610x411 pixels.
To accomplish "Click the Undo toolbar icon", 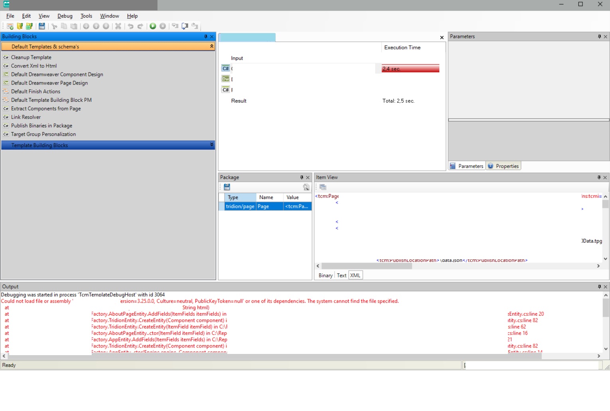I will click(x=130, y=26).
